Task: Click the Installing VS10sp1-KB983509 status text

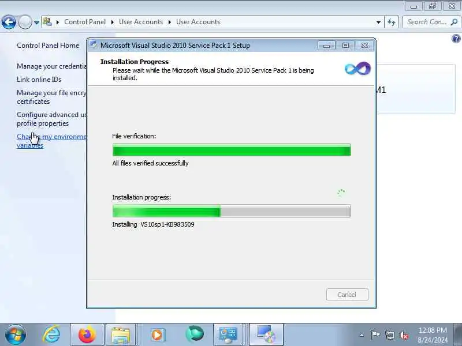Action: [x=153, y=224]
